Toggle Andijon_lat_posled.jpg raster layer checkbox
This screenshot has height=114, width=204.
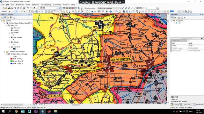pos(9,54)
